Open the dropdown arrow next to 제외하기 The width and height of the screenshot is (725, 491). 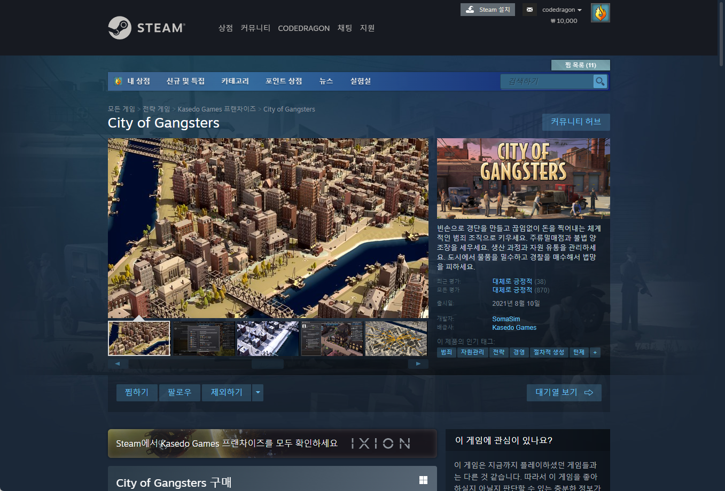point(258,393)
